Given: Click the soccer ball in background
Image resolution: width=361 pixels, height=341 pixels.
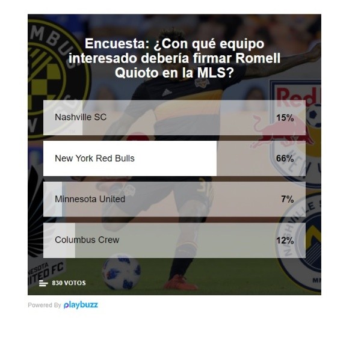Looking at the screenshot, I should click(x=122, y=271).
